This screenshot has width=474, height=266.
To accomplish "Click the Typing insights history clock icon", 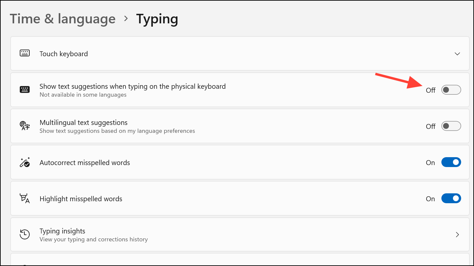I will tap(25, 234).
